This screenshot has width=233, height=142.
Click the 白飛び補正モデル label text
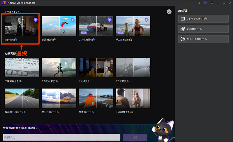[x=50, y=112]
